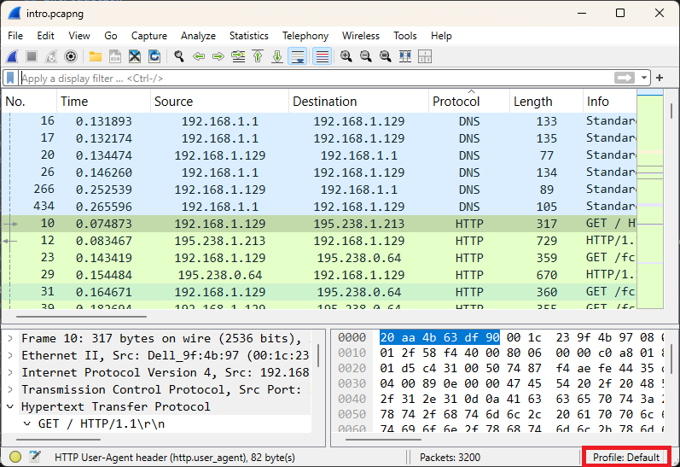
Task: Start capturing packets with shark fin icon
Action: click(x=13, y=56)
